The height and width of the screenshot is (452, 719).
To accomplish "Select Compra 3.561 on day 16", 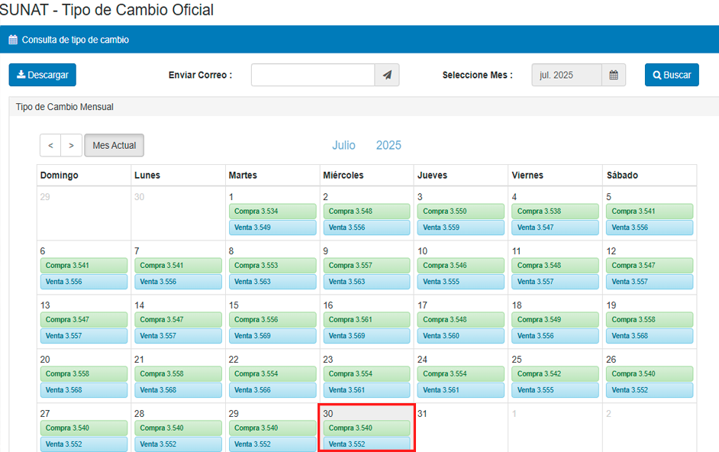I will coord(366,319).
